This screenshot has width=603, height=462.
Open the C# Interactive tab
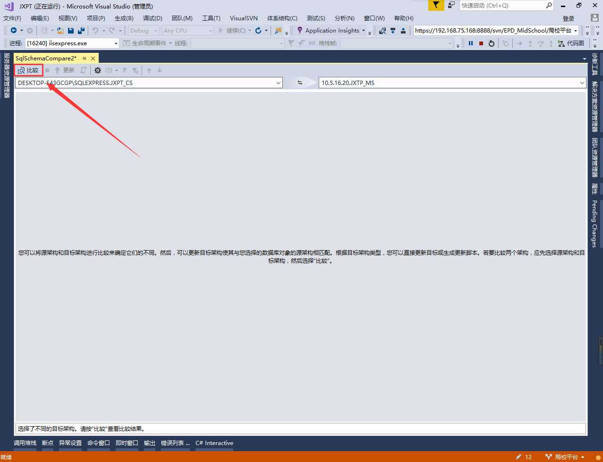pyautogui.click(x=214, y=443)
